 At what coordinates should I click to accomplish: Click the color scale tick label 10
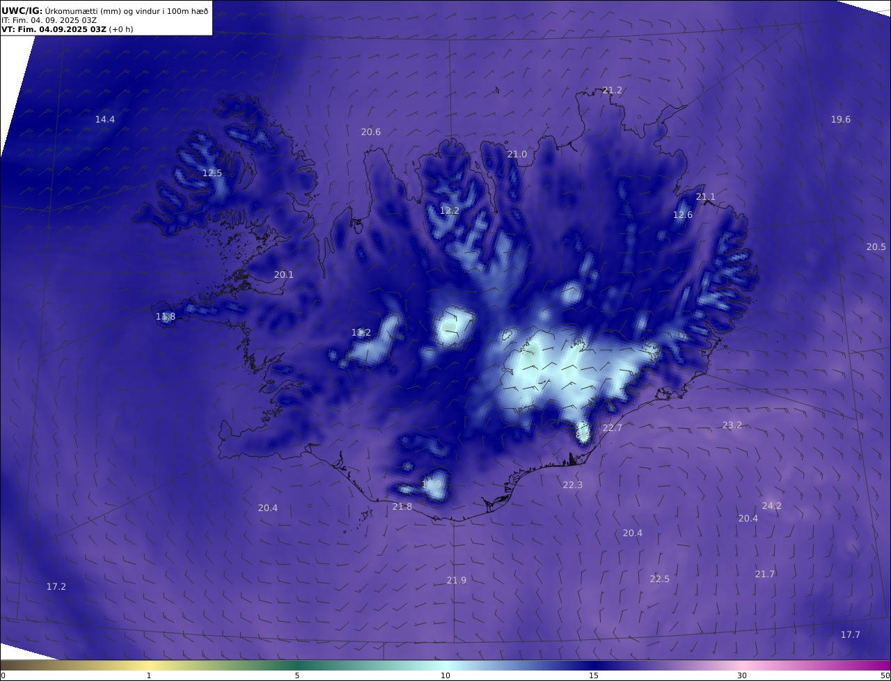445,676
